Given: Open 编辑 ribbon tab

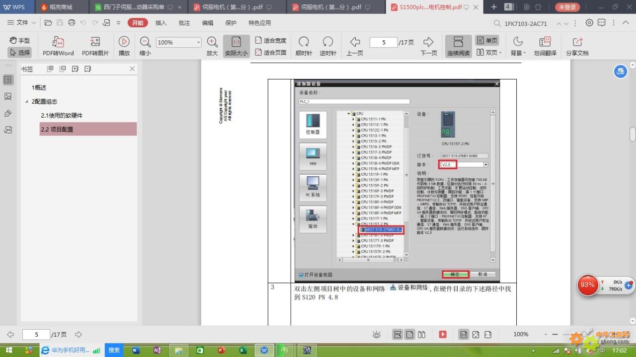Looking at the screenshot, I should coord(208,23).
